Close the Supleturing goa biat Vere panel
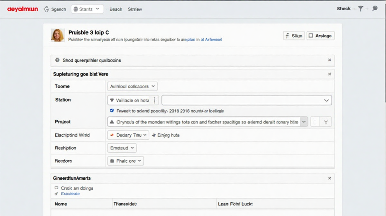 (329, 74)
